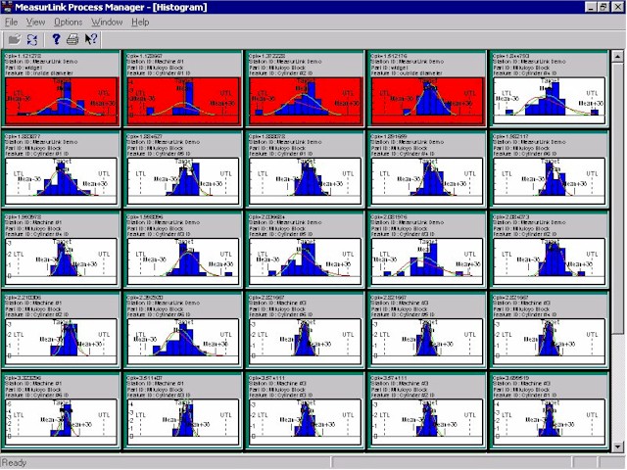Open the File menu

[x=12, y=22]
